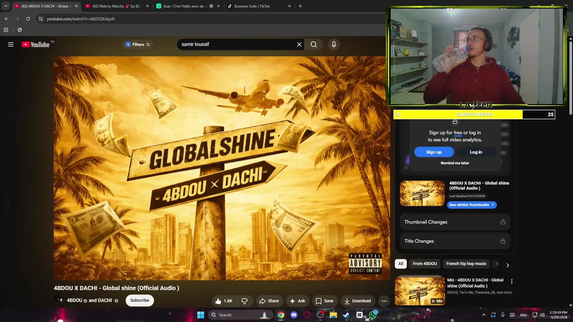Expand the locked Title Changes section
This screenshot has width=573, height=322.
click(455, 241)
